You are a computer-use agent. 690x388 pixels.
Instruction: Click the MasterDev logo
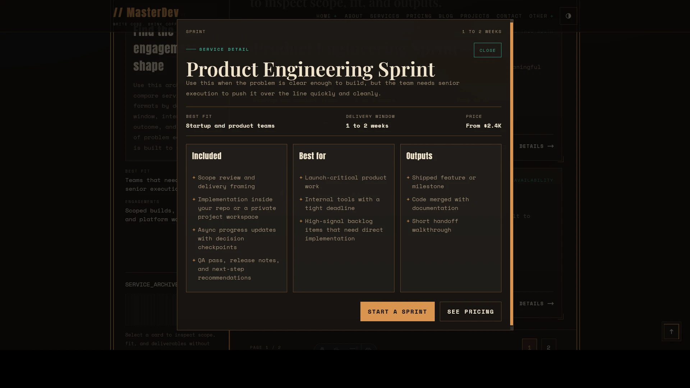pyautogui.click(x=146, y=13)
